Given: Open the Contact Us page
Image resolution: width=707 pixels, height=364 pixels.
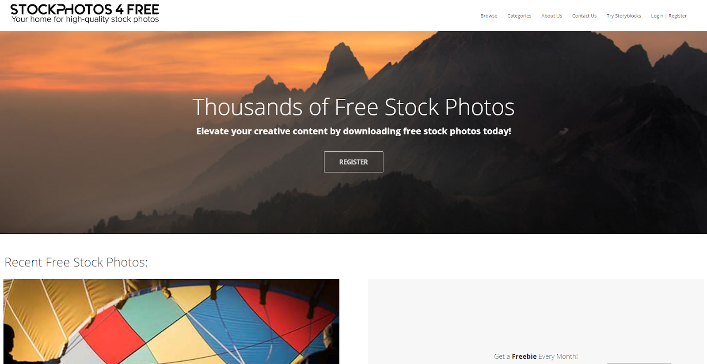Looking at the screenshot, I should click(x=584, y=16).
